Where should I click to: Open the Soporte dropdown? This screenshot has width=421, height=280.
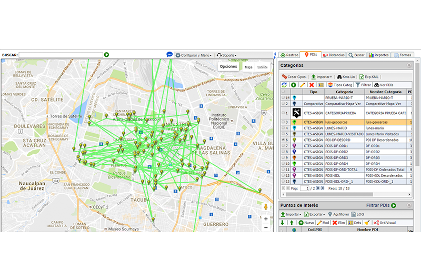pos(227,55)
